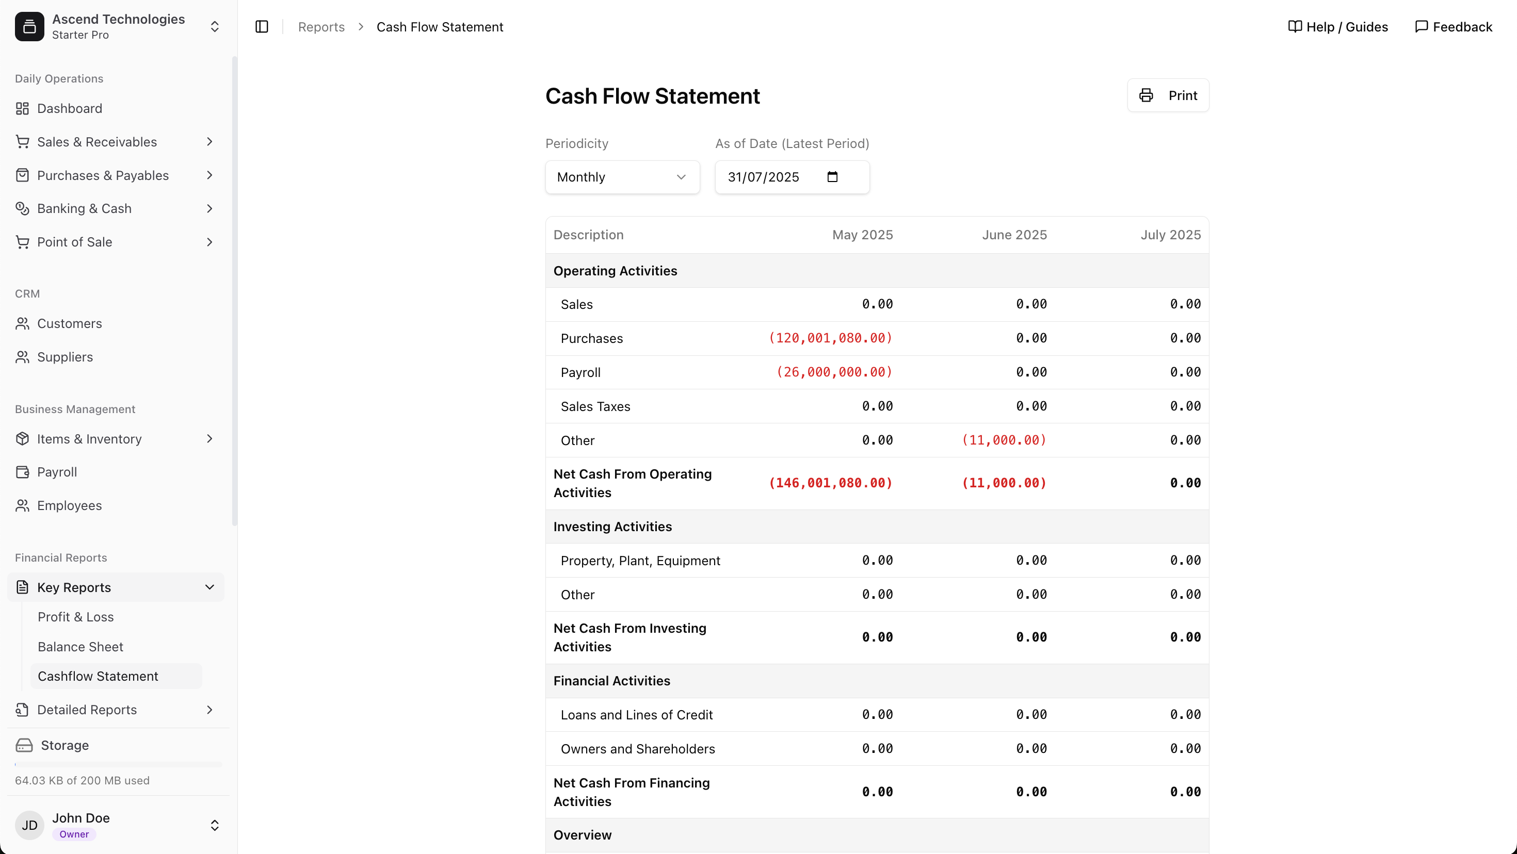Expand Detailed Reports chevron
This screenshot has height=854, width=1517.
(x=209, y=710)
